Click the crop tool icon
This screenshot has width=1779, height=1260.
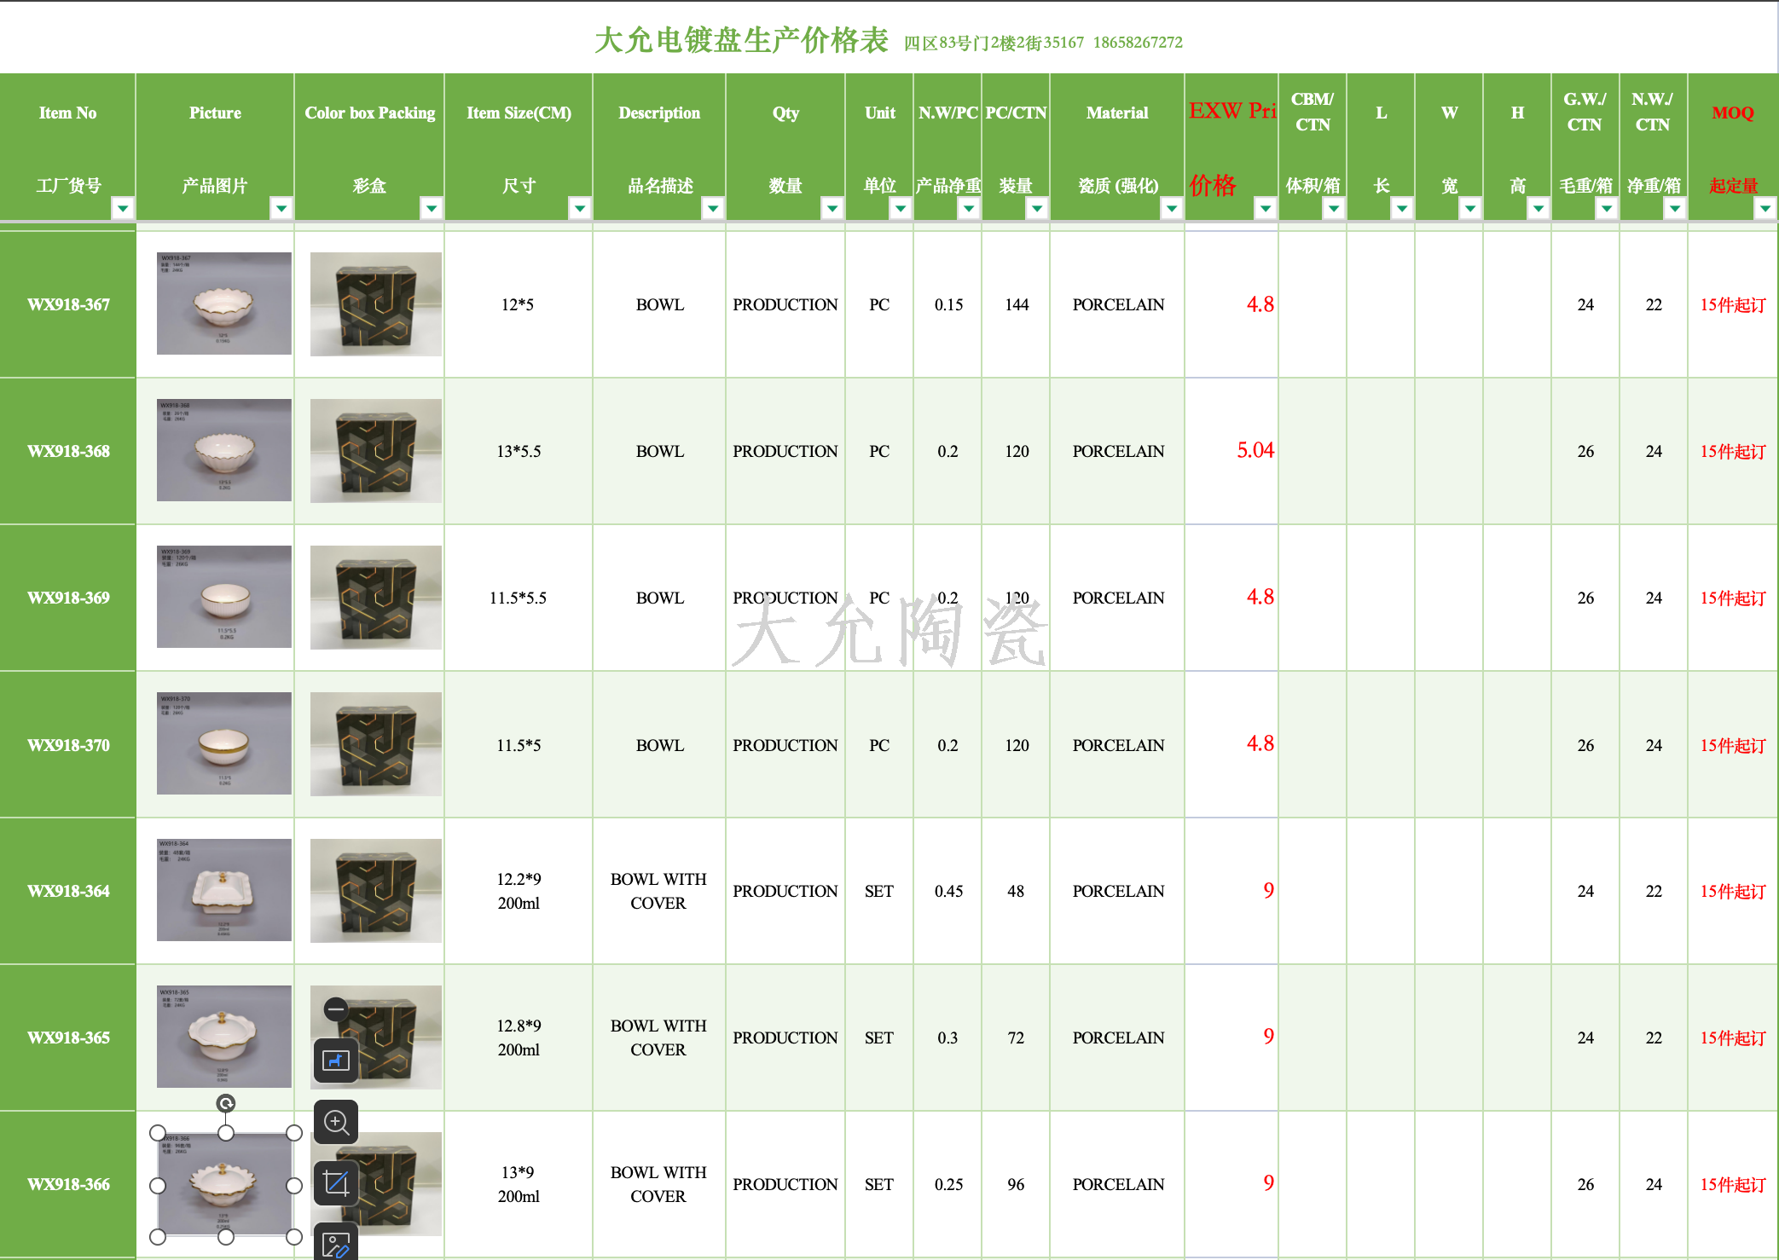(x=336, y=1183)
